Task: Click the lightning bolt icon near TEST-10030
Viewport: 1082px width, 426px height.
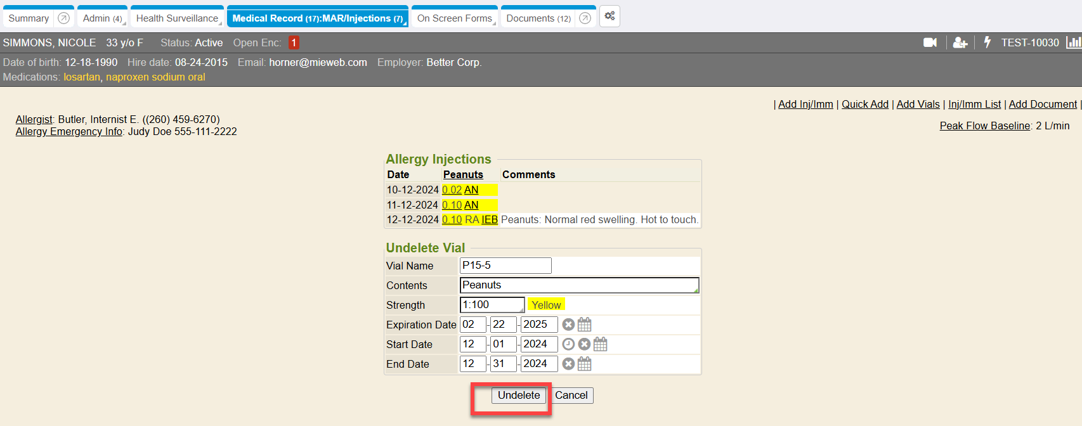Action: point(987,42)
